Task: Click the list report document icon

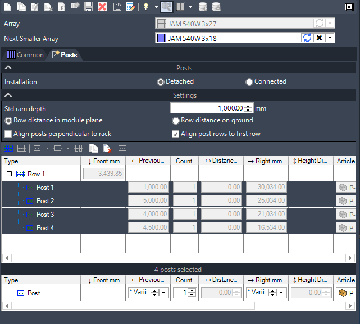Action: [x=117, y=6]
